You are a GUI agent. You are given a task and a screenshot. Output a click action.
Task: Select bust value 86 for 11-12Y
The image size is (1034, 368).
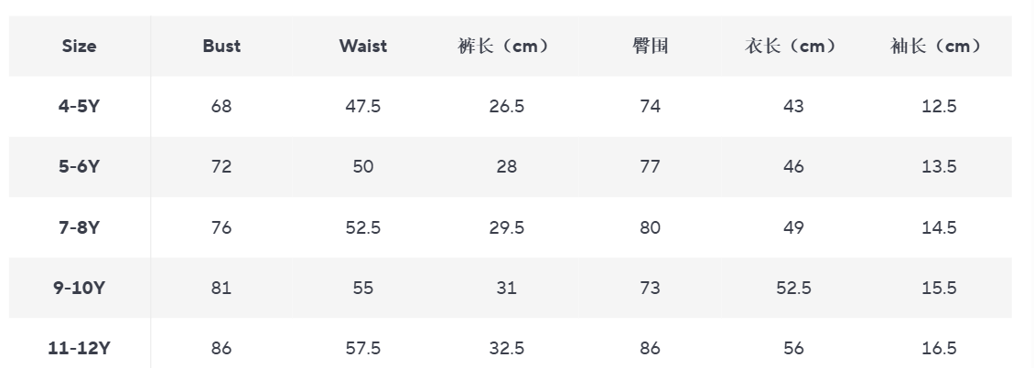pos(221,348)
